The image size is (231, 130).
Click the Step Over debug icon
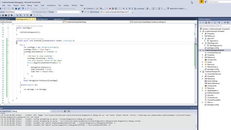[129, 9]
